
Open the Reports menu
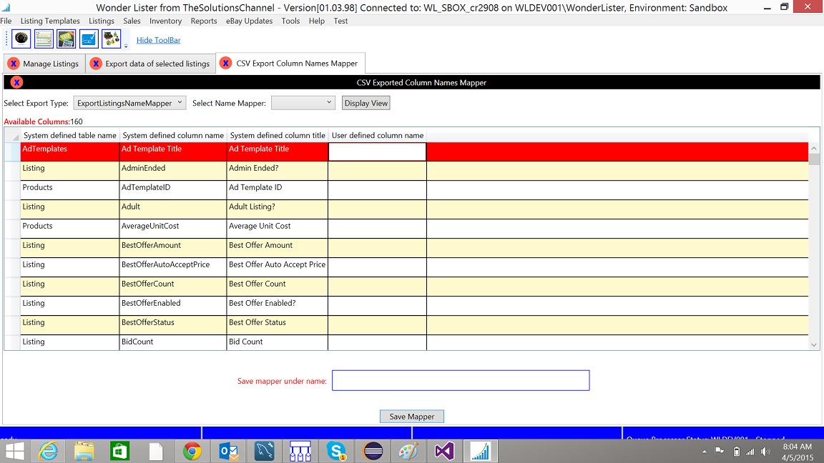tap(204, 21)
